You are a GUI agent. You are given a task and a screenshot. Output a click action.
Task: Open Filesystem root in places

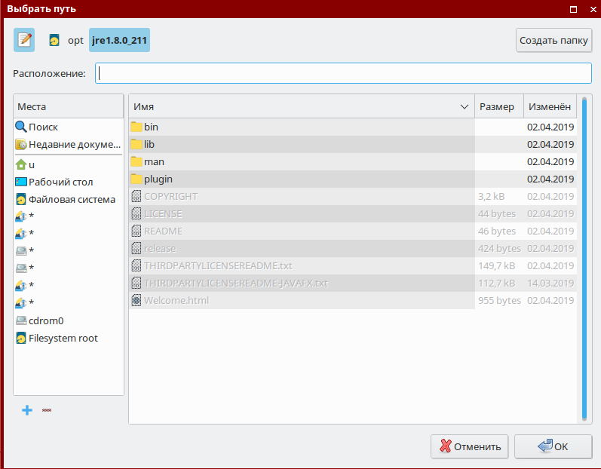pyautogui.click(x=63, y=338)
